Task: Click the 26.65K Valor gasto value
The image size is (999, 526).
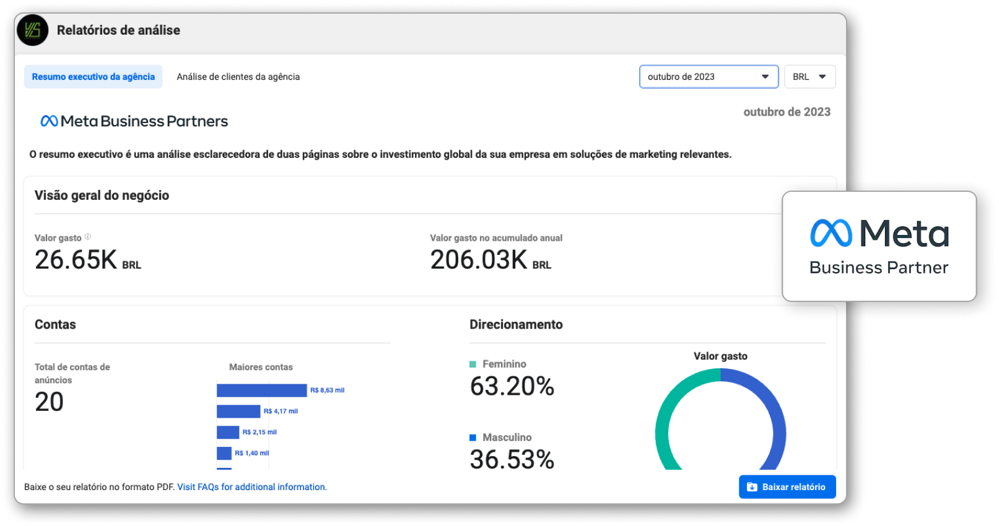Action: pyautogui.click(x=88, y=260)
